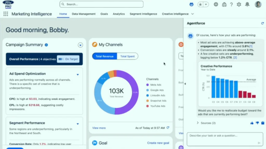266x149 pixels.
Task: Copy the response with clipboard icon
Action: coord(263,123)
